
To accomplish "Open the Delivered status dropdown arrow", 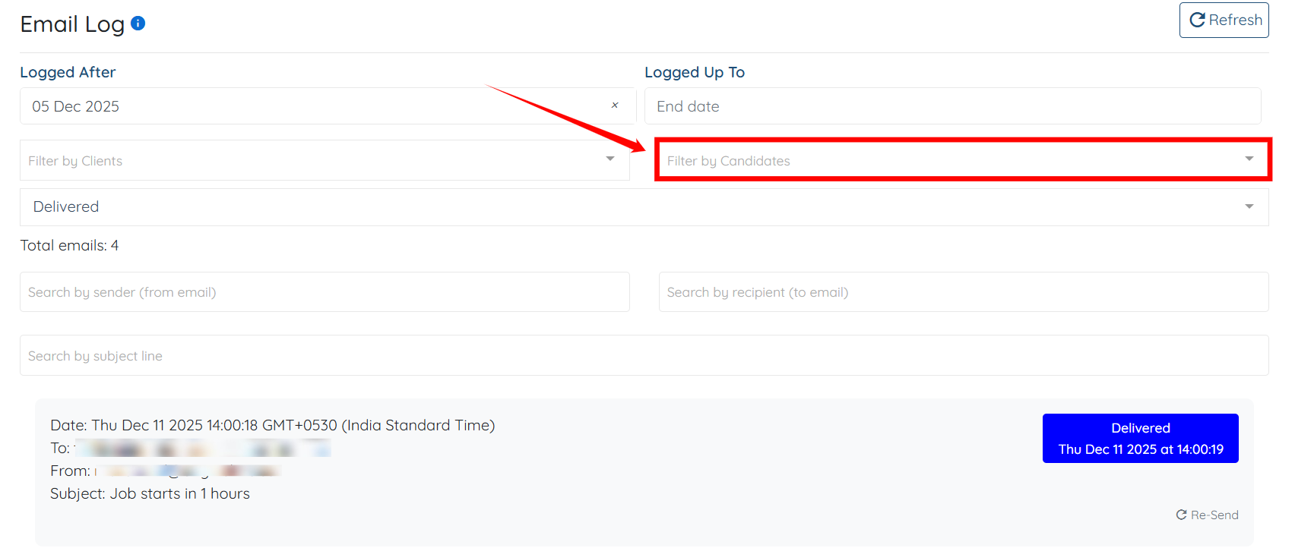I will tap(1249, 206).
